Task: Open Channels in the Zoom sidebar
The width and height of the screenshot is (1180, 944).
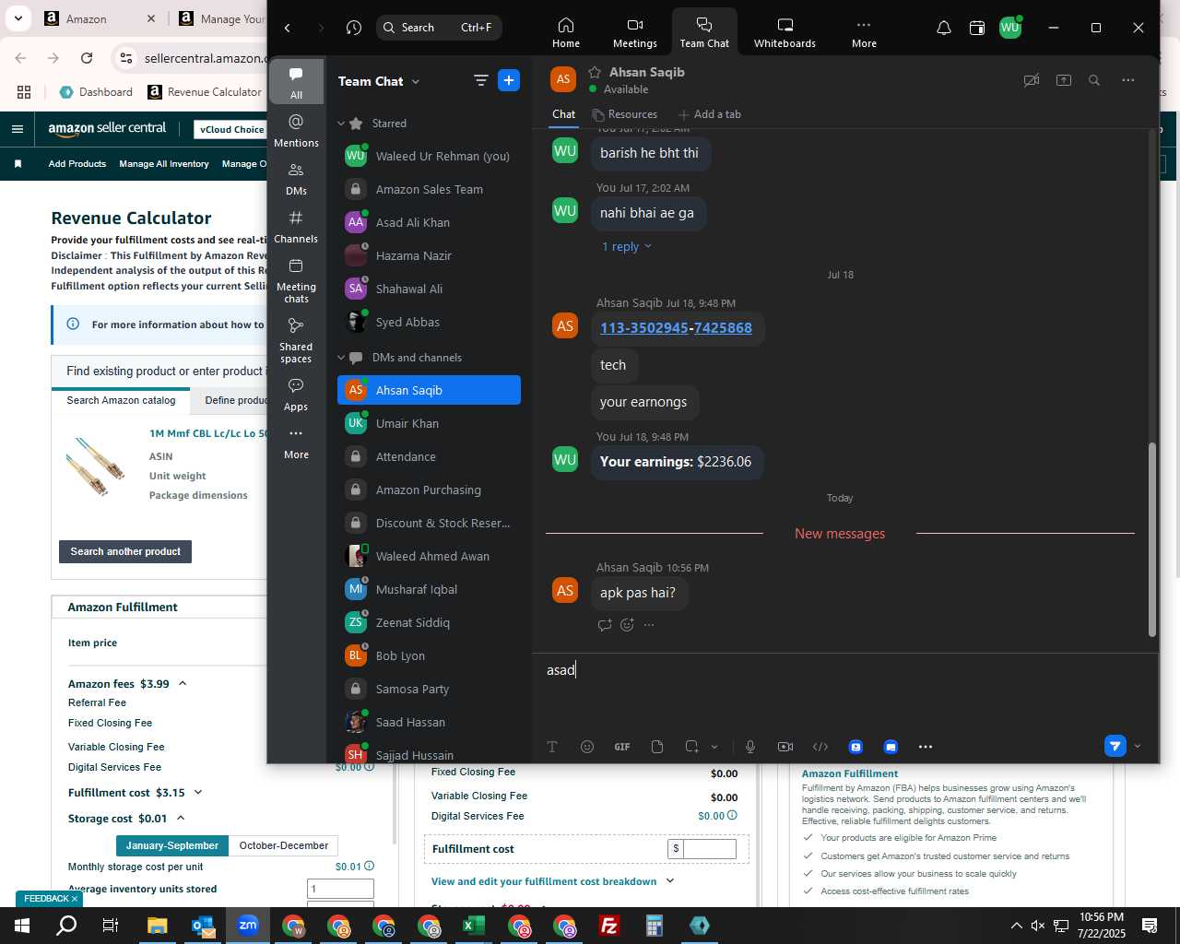Action: click(296, 227)
